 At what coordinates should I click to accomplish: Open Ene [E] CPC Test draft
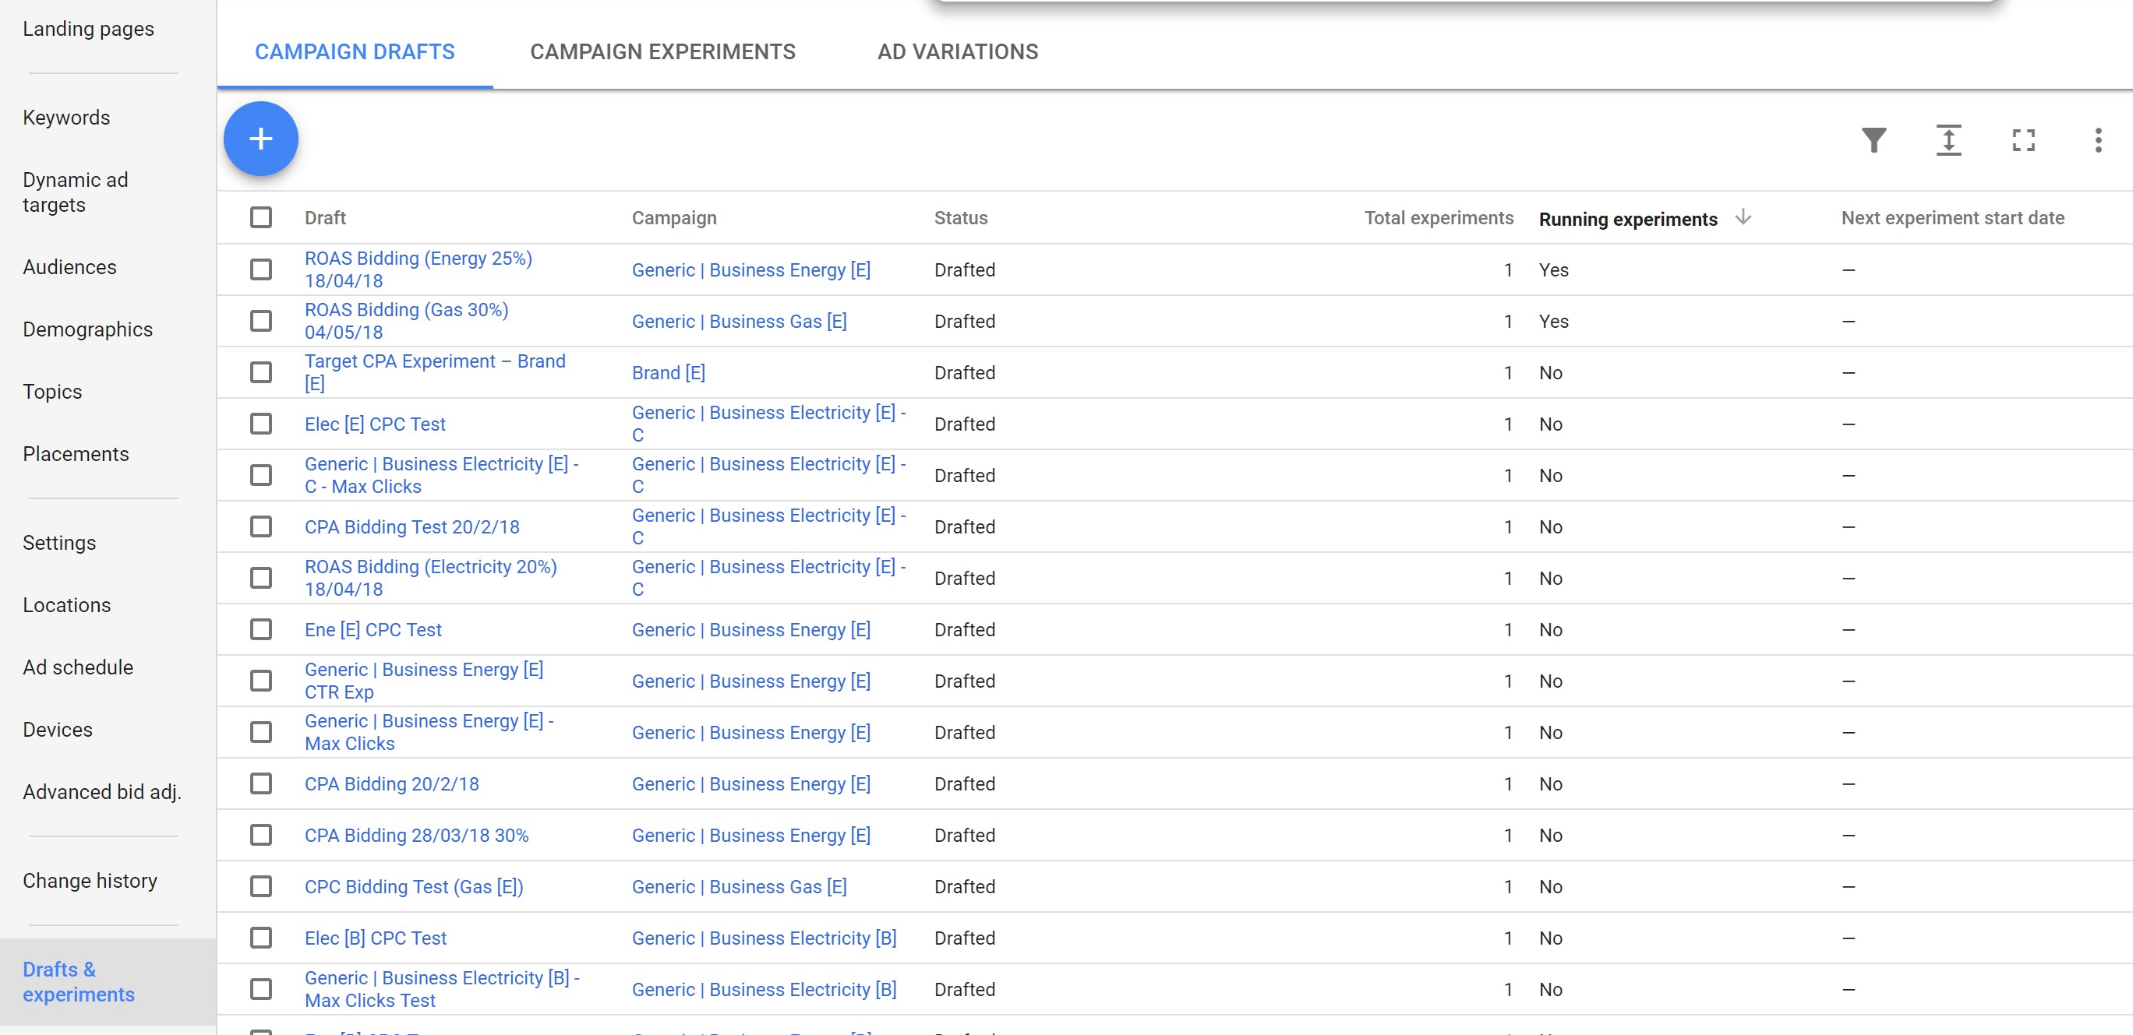tap(373, 629)
